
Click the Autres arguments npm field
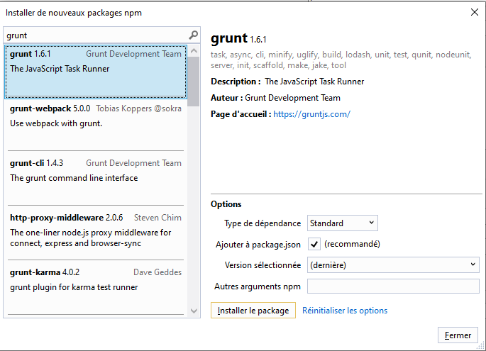(x=393, y=286)
